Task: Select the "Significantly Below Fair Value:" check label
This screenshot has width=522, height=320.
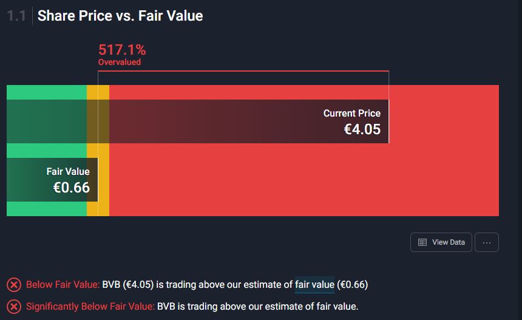Action: coord(90,307)
